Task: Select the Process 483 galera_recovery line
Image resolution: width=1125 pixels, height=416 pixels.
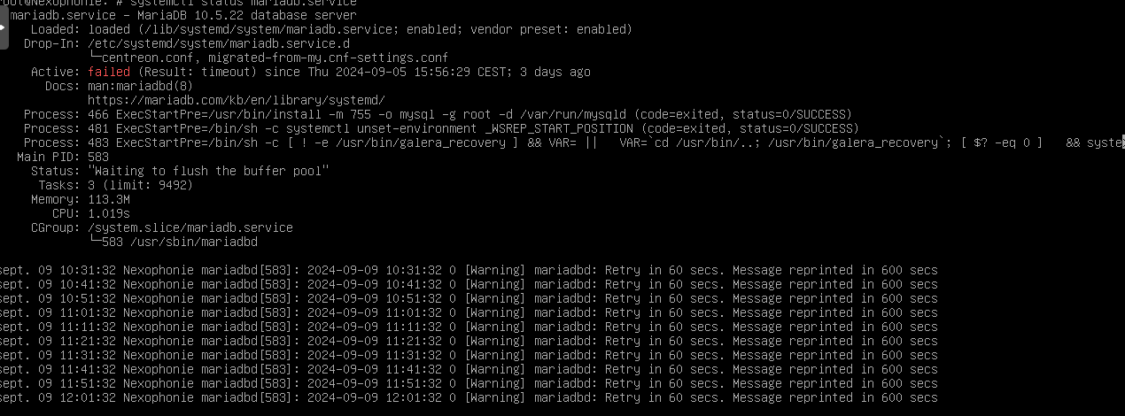Action: (574, 143)
